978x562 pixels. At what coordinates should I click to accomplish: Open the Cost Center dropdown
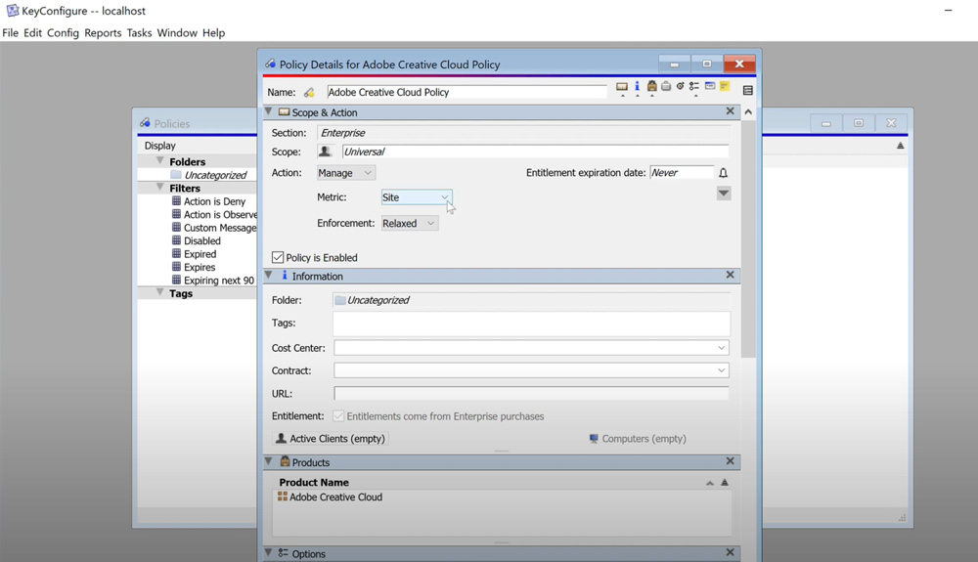click(x=531, y=348)
